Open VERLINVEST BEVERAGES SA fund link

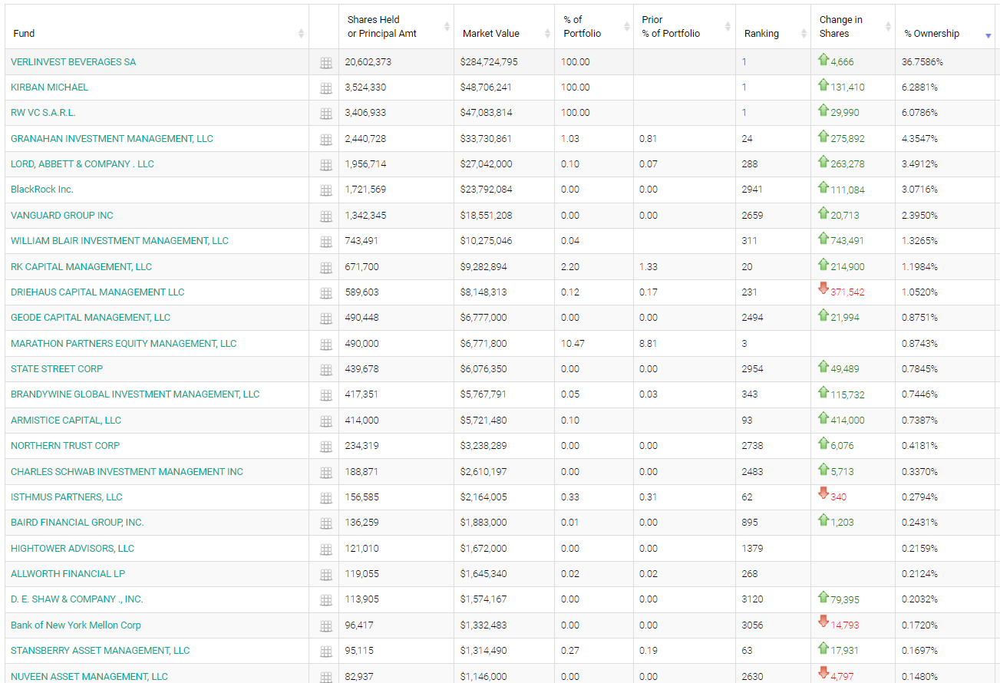pos(73,61)
